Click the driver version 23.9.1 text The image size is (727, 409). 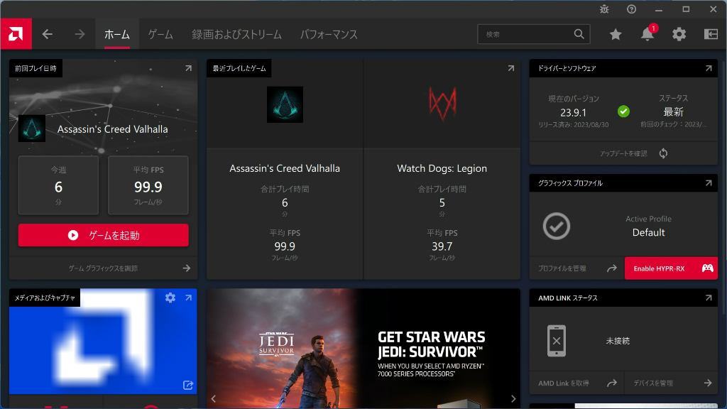click(x=573, y=112)
